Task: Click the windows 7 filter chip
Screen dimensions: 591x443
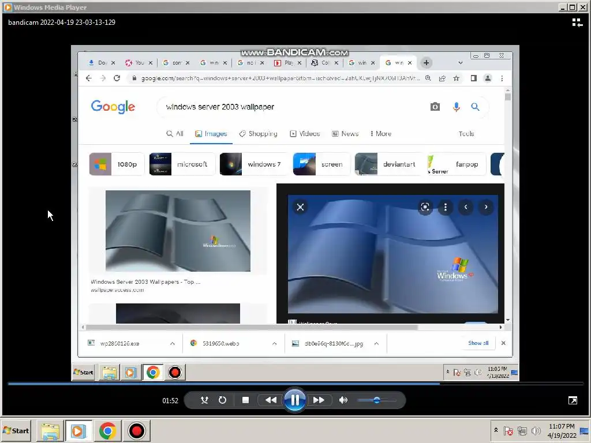Action: 254,164
